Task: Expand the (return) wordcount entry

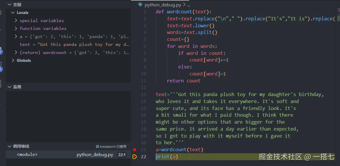Action: tap(16, 53)
